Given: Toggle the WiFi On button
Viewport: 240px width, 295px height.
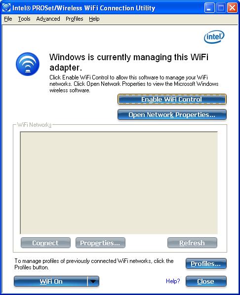Looking at the screenshot, I should tap(51, 282).
